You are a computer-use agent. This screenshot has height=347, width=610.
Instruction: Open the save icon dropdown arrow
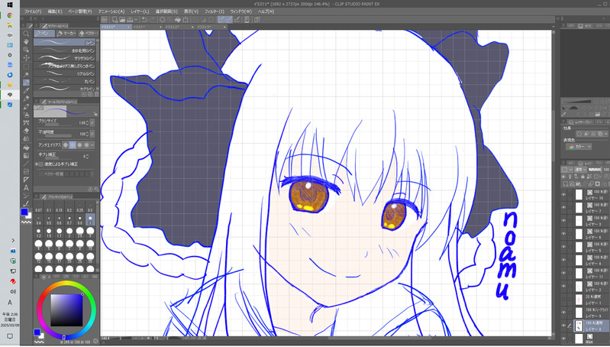tap(136, 19)
